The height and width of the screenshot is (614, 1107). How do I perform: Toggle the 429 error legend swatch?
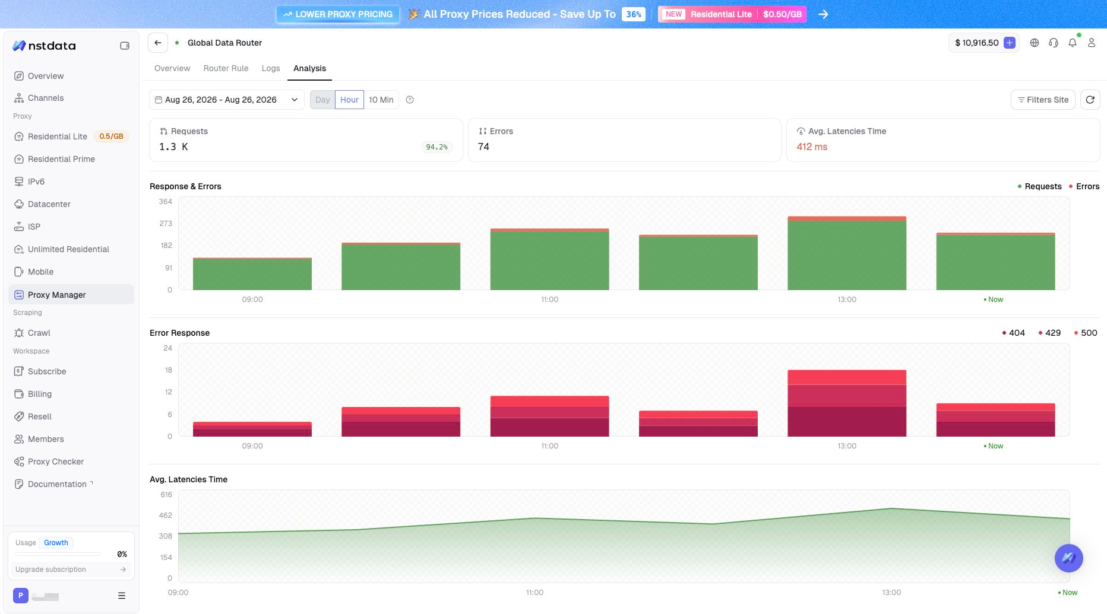pyautogui.click(x=1040, y=333)
